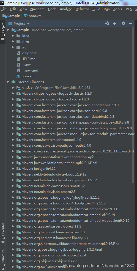This screenshot has width=137, height=271.
Task: Open the Tools menu
Action: (117, 9)
